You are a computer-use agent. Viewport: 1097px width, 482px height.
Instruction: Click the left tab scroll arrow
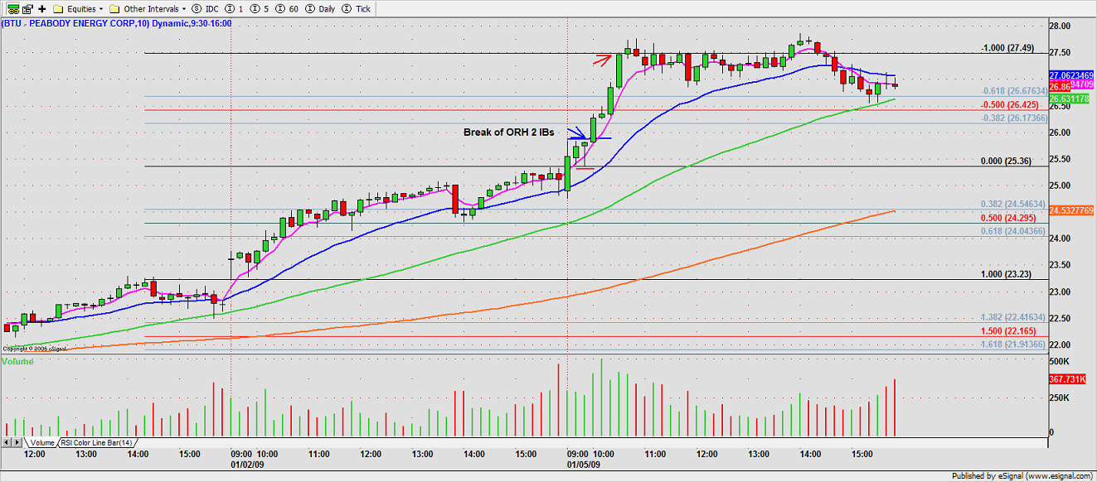7,443
